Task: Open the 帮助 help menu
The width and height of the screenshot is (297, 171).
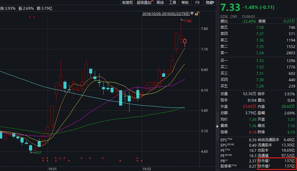Action: tap(185, 2)
